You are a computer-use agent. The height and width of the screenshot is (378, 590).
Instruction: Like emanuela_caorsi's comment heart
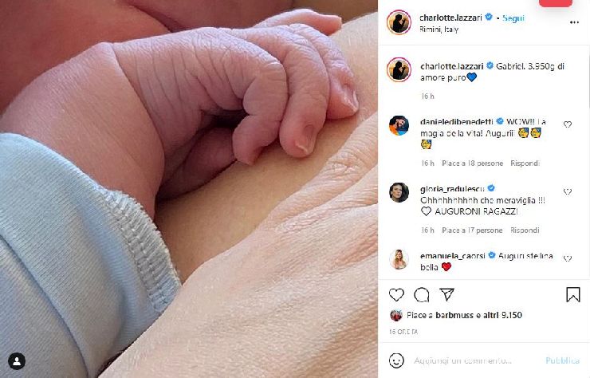pyautogui.click(x=568, y=258)
